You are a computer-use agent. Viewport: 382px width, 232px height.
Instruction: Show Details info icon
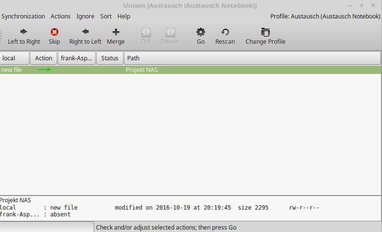[171, 32]
